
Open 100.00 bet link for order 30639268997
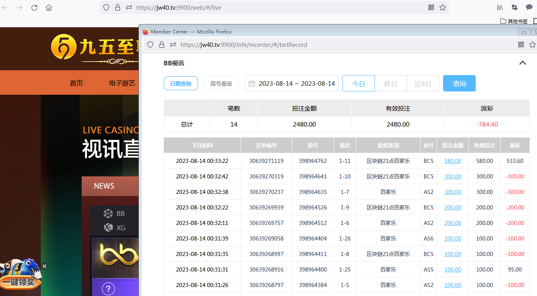coord(452,254)
